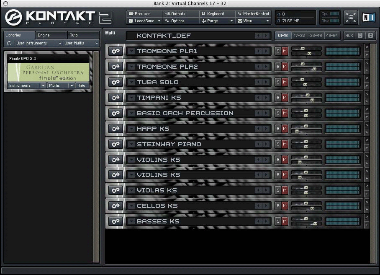Click the plus button on the CELLOS KS row
The width and height of the screenshot is (380, 275).
pyautogui.click(x=367, y=210)
